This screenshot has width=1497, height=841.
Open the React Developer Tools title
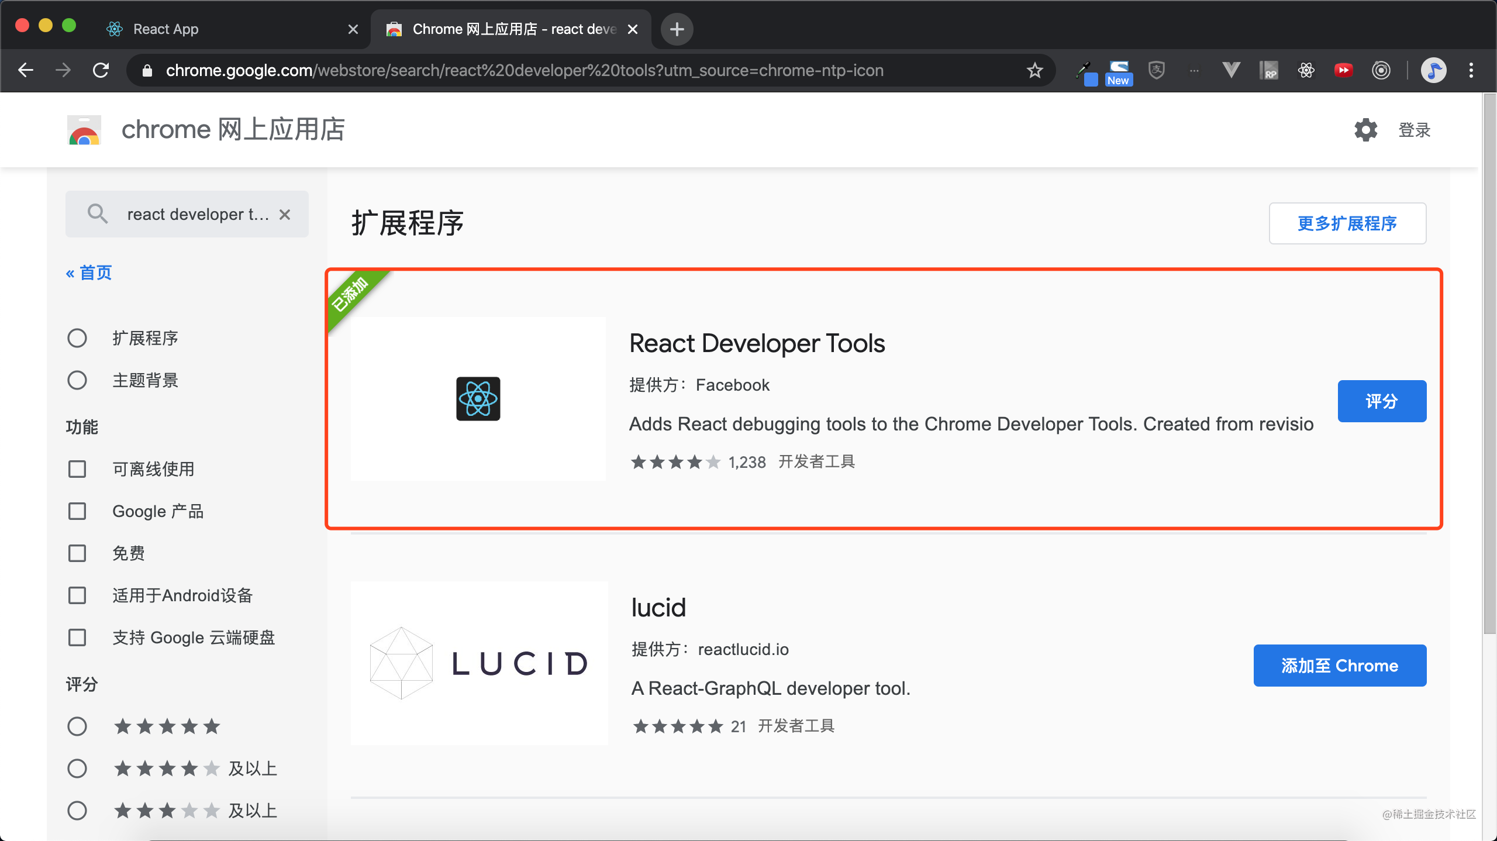[757, 343]
